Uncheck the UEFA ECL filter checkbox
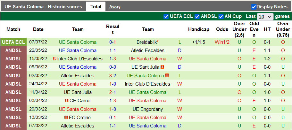The height and width of the screenshot is (130, 292). point(166,16)
